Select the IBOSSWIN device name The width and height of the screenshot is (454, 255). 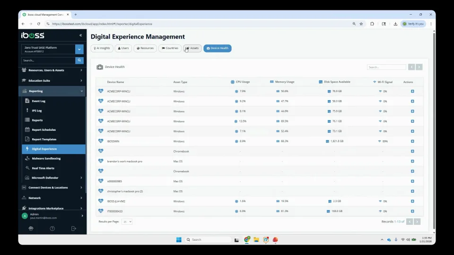pyautogui.click(x=113, y=141)
